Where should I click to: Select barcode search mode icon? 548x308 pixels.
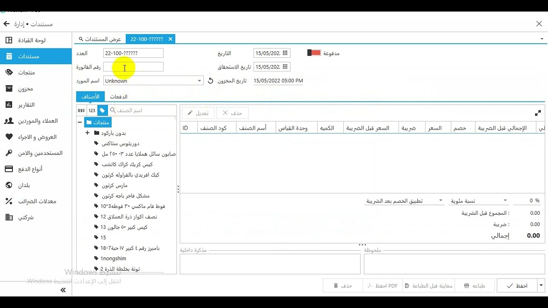click(81, 110)
